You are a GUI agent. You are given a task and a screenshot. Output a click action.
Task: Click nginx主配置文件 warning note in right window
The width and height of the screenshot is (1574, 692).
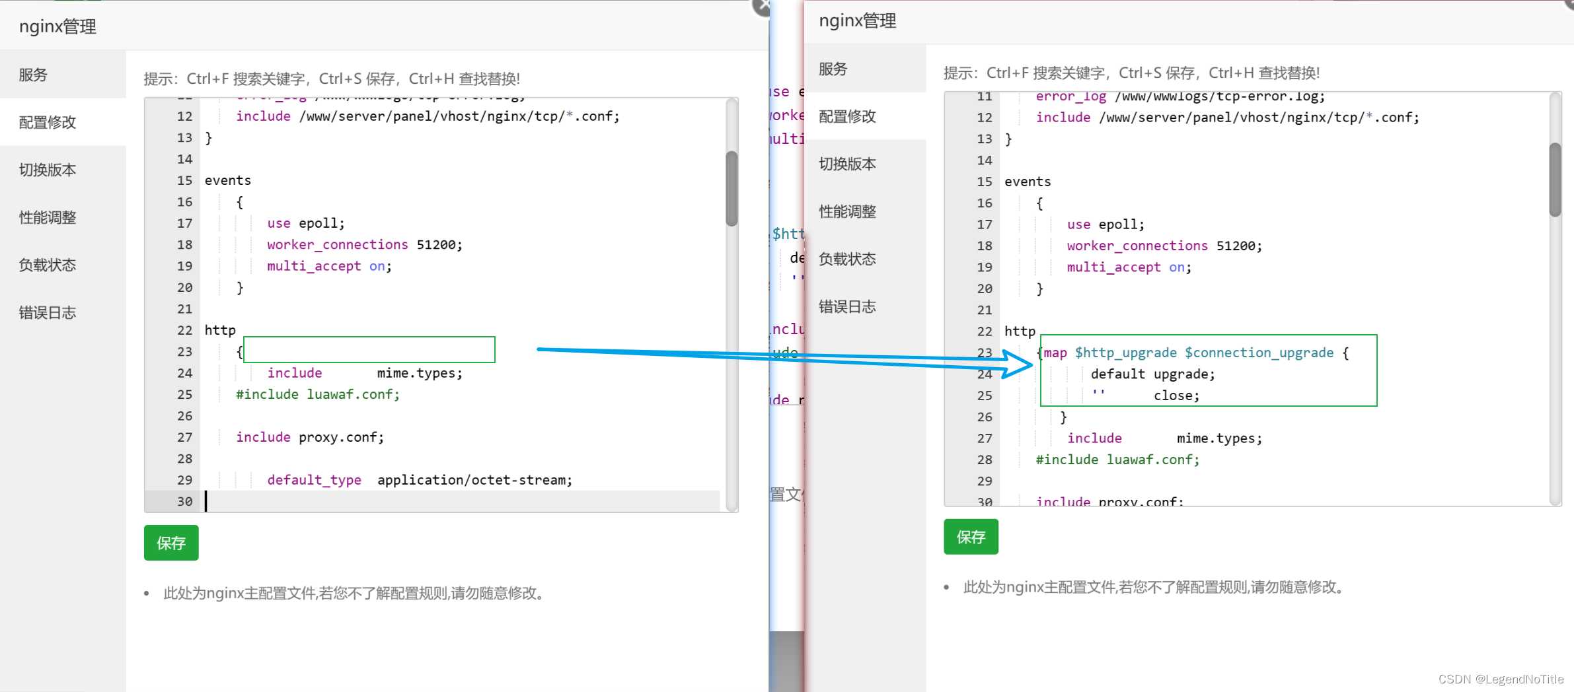tap(1156, 587)
